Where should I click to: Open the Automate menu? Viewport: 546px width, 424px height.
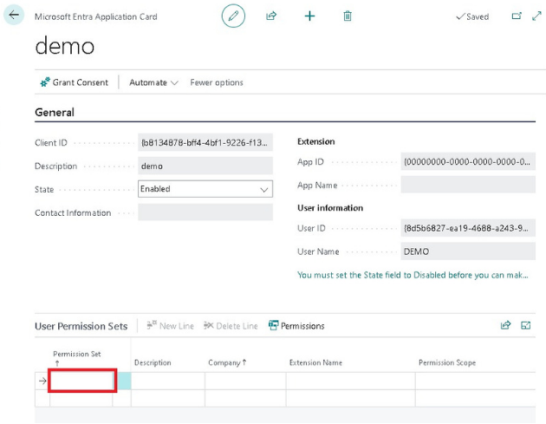[x=153, y=82]
